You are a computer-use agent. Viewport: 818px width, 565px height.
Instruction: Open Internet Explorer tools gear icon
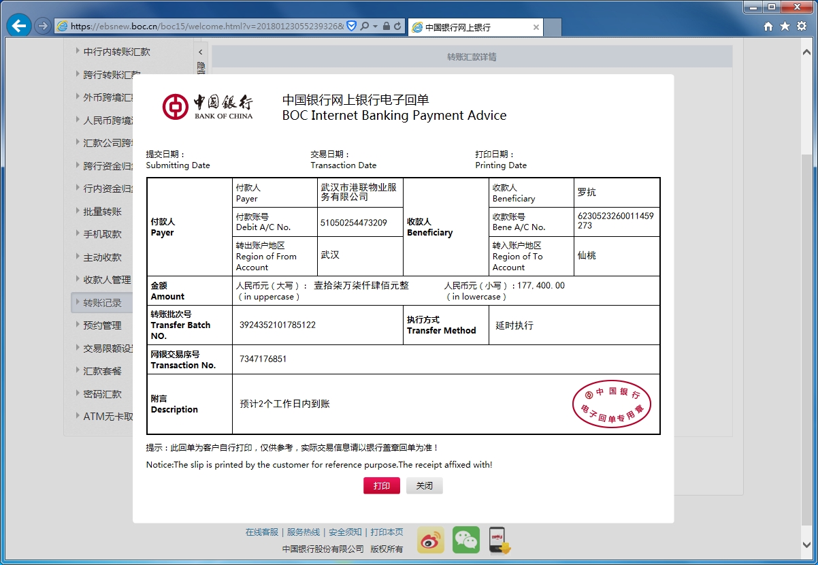click(801, 25)
